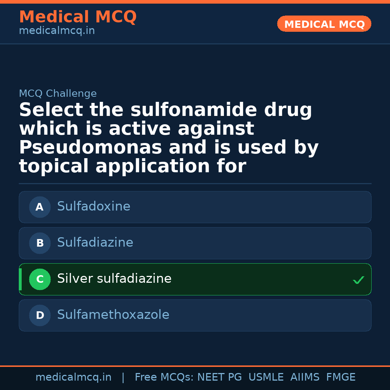Click USMLE in the footer
Viewport: 390px width, 390px height.
coord(266,377)
